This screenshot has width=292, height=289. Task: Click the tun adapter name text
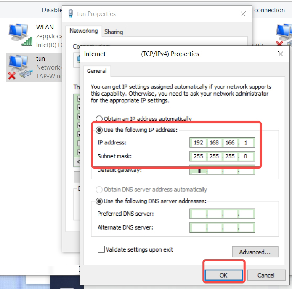tap(40, 59)
